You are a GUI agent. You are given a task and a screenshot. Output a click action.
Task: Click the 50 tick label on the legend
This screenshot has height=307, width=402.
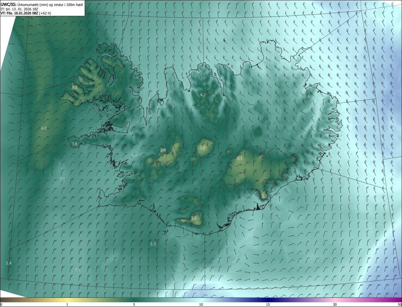pos(399,304)
